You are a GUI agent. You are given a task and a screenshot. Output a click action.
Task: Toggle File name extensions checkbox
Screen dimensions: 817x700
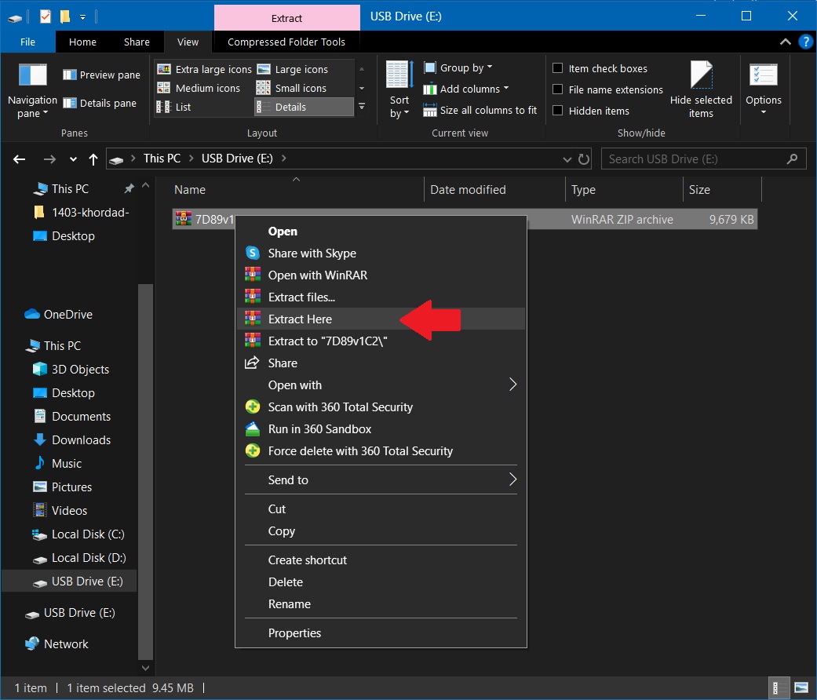click(x=557, y=89)
